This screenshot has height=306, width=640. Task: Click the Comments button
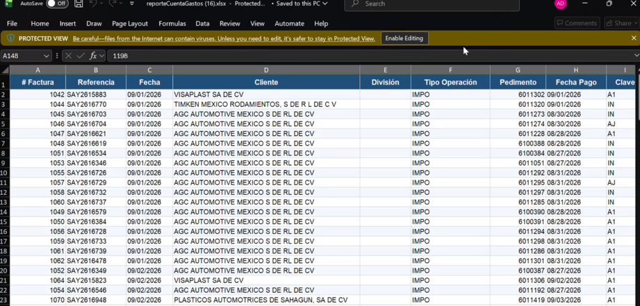tap(577, 23)
